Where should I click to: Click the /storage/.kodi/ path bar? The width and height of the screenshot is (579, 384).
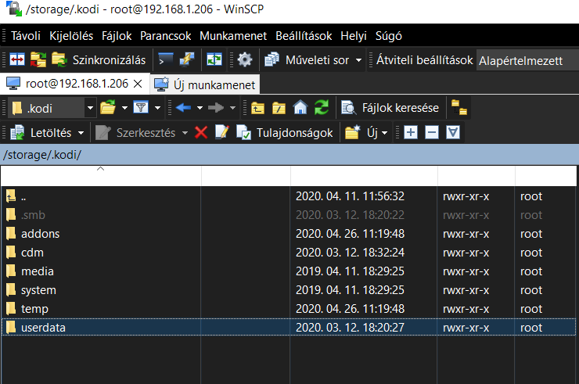(x=289, y=155)
